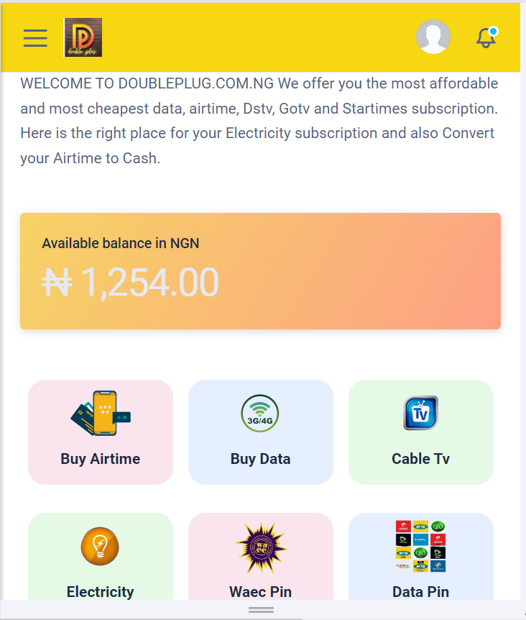Click the bottom drag handle bar
Screen dimensions: 526x620
click(x=261, y=610)
